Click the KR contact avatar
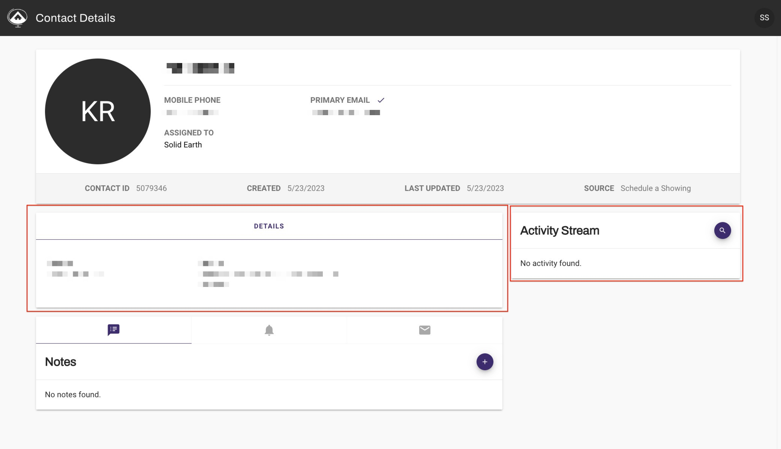Image resolution: width=781 pixels, height=449 pixels. pos(98,111)
